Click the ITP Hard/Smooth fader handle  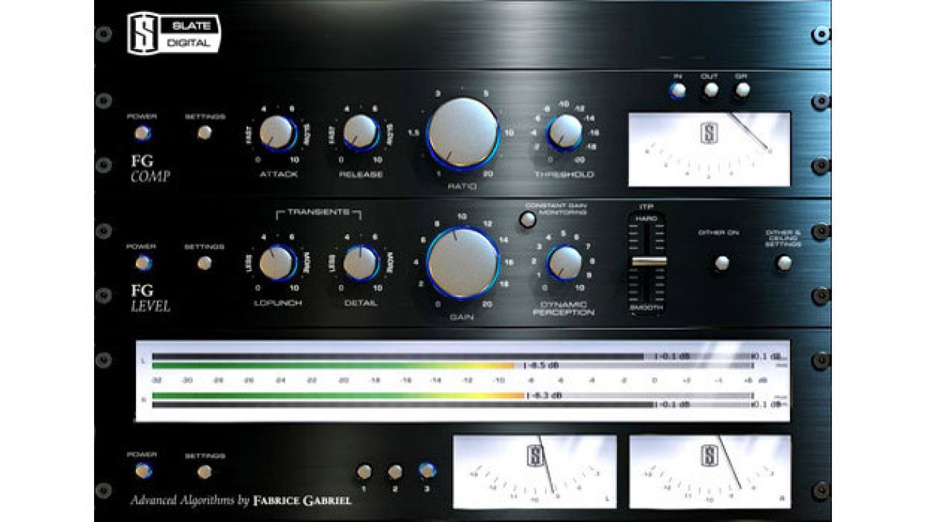649,261
